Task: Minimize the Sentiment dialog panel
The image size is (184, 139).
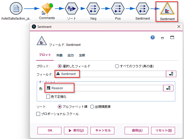Action: click(x=162, y=38)
